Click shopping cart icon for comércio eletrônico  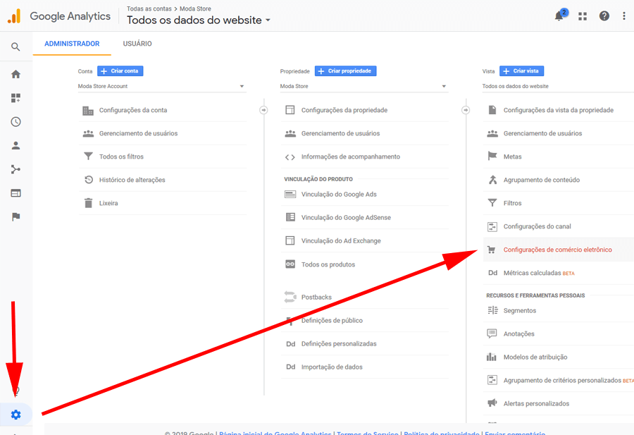pyautogui.click(x=491, y=250)
